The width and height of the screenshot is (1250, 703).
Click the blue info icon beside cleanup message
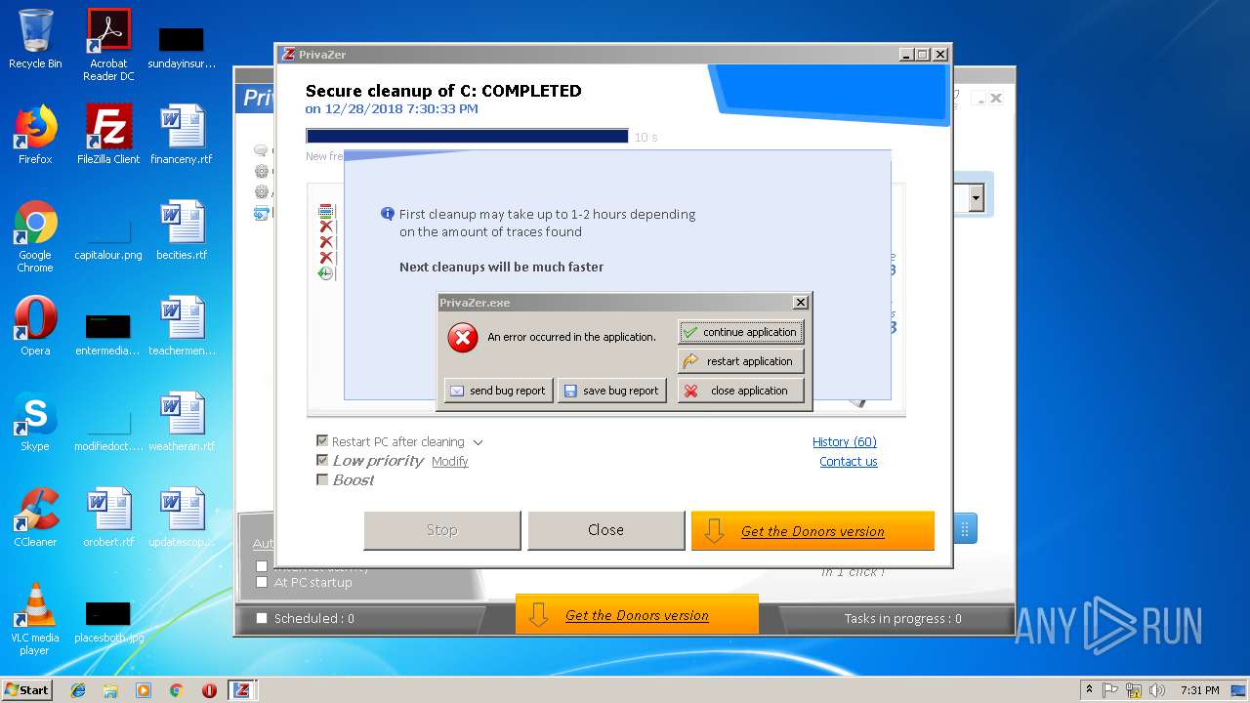(388, 214)
